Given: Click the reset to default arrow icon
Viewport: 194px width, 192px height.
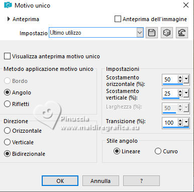Looking at the screenshot, I should (x=182, y=33).
